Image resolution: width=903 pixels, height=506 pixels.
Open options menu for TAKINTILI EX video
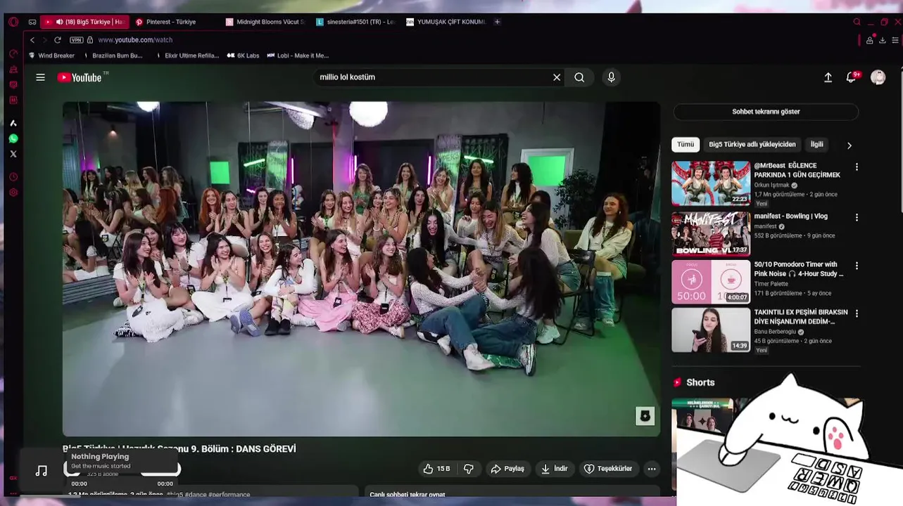coord(857,314)
